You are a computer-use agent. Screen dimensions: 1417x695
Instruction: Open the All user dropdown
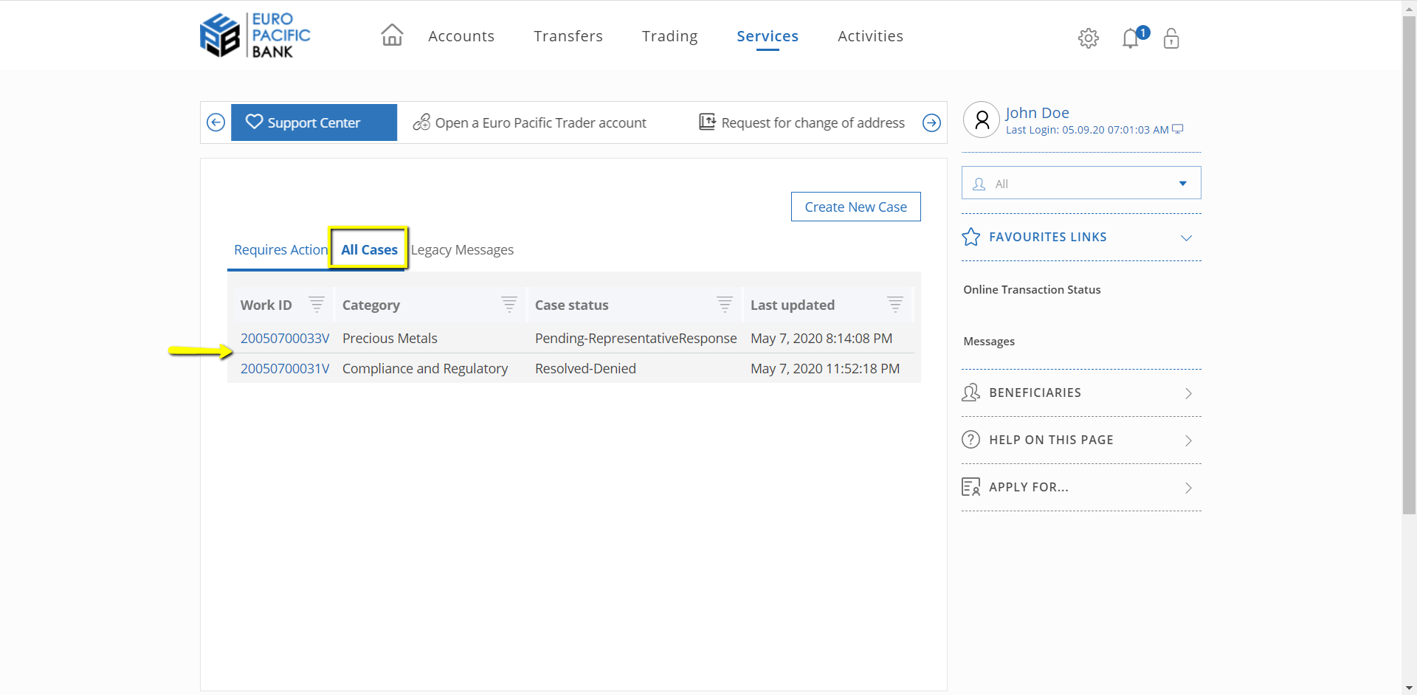tap(1081, 183)
